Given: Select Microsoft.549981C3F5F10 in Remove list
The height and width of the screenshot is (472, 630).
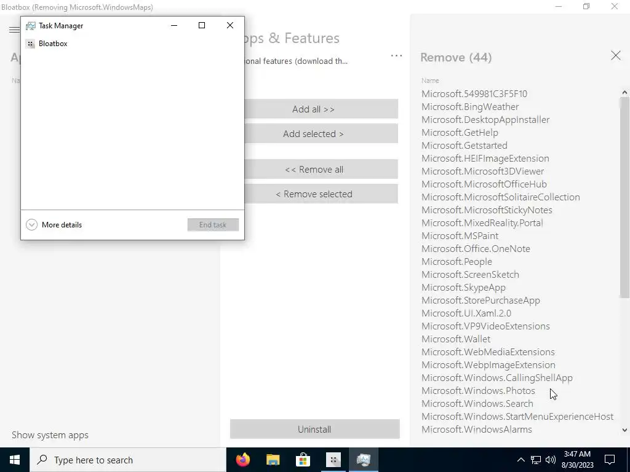Looking at the screenshot, I should click(x=474, y=94).
